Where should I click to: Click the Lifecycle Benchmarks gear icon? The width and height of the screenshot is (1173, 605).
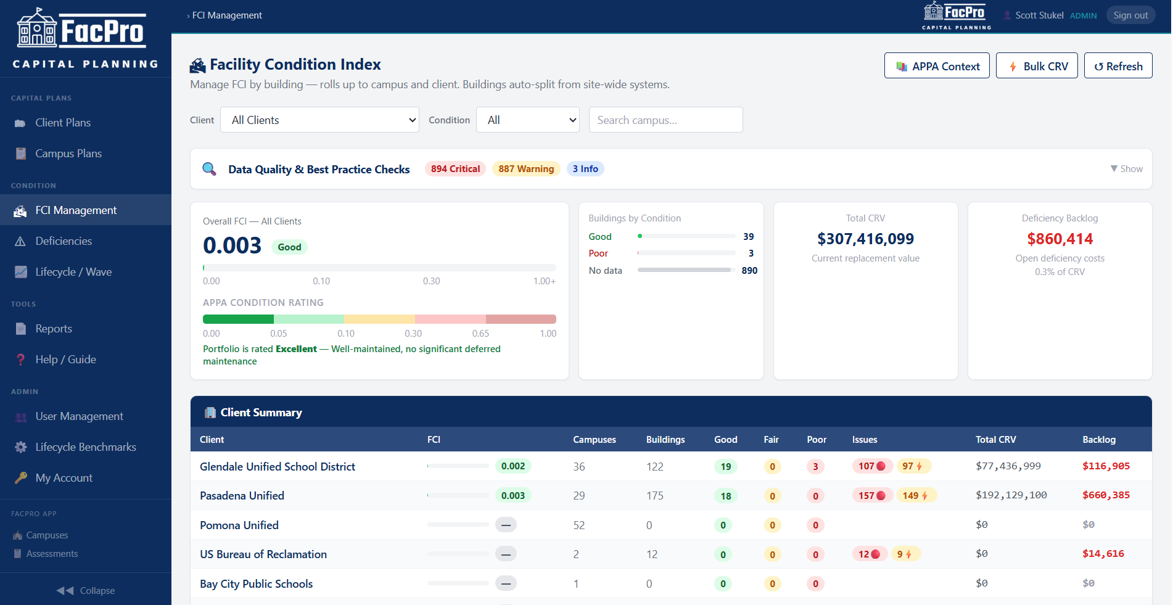(x=20, y=447)
